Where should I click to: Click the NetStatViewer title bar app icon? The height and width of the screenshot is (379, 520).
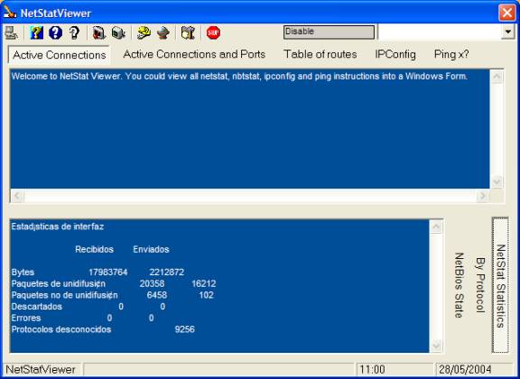10,13
